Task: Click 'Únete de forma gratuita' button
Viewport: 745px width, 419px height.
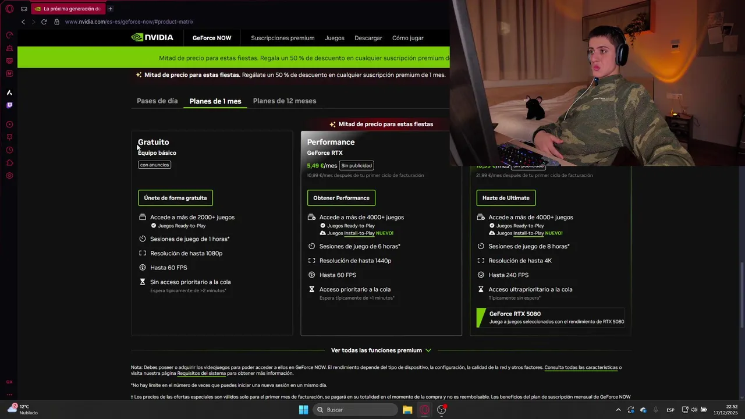Action: click(175, 198)
